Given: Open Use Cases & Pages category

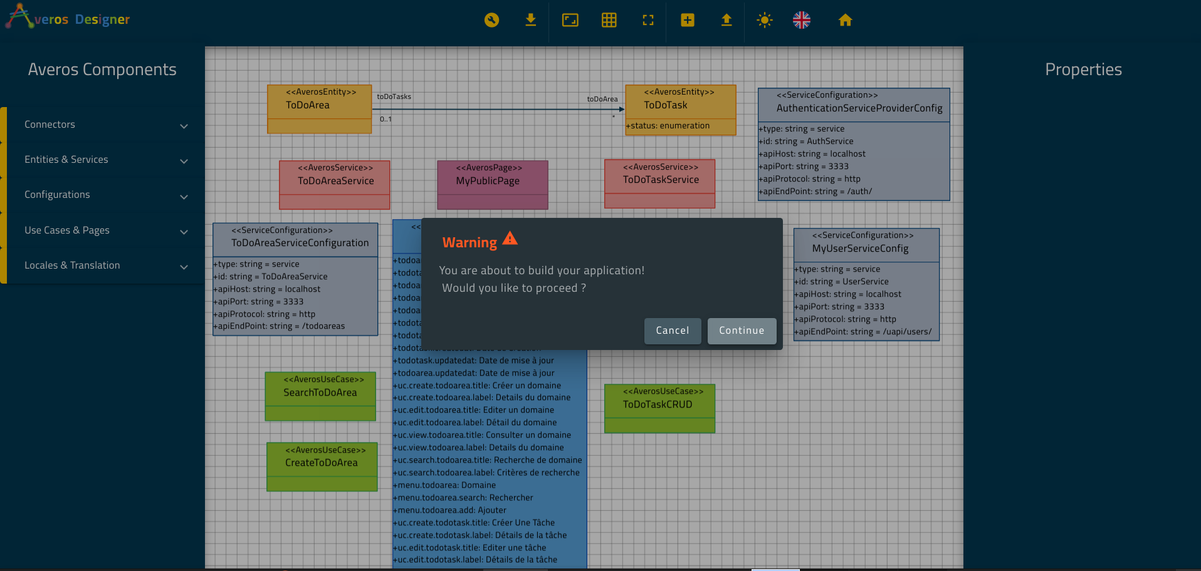Looking at the screenshot, I should pos(105,230).
